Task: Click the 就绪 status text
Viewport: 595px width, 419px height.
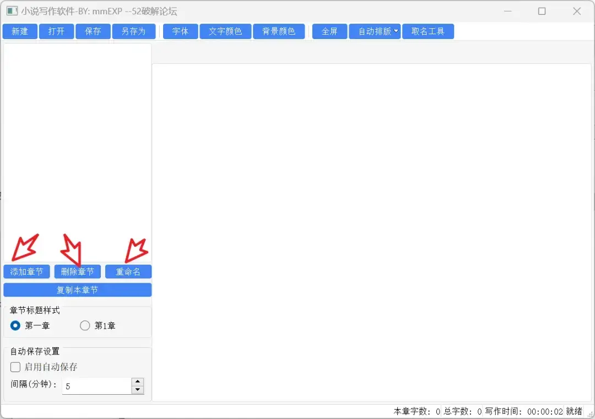Action: coord(574,411)
